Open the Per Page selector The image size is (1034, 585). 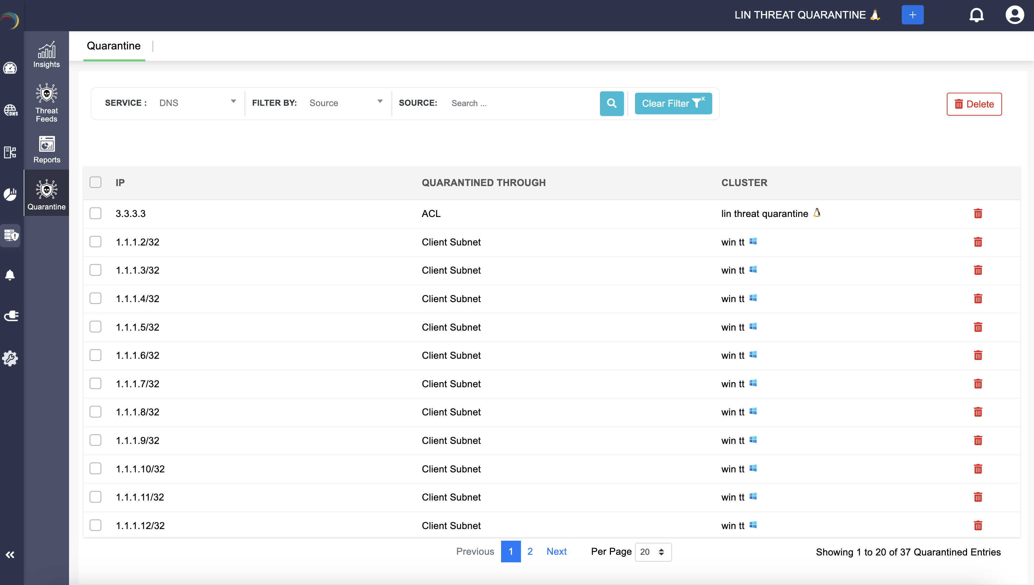[652, 552]
